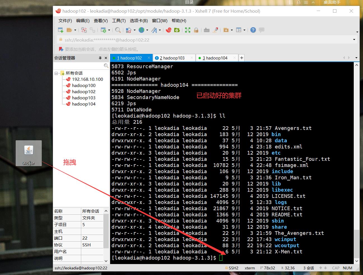The width and height of the screenshot is (363, 275).
Task: Click the Open Session folder icon
Action: coord(69,30)
